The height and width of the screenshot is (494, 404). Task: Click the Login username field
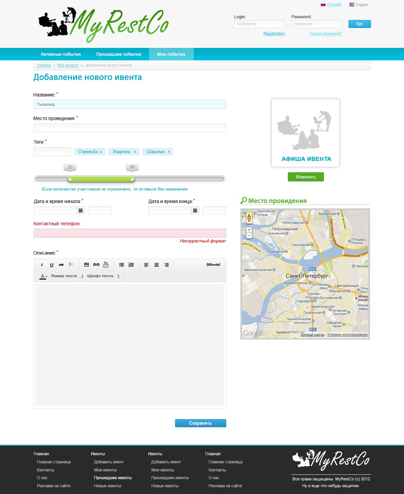[260, 24]
